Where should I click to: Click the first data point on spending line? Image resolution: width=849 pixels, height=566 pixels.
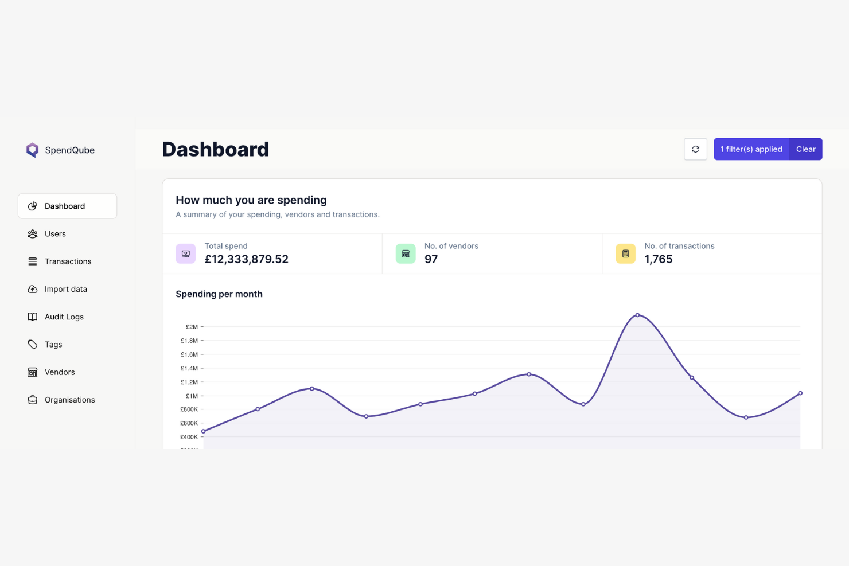pos(204,431)
